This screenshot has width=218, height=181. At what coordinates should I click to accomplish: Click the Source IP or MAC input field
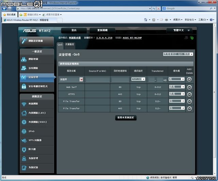click(x=98, y=80)
